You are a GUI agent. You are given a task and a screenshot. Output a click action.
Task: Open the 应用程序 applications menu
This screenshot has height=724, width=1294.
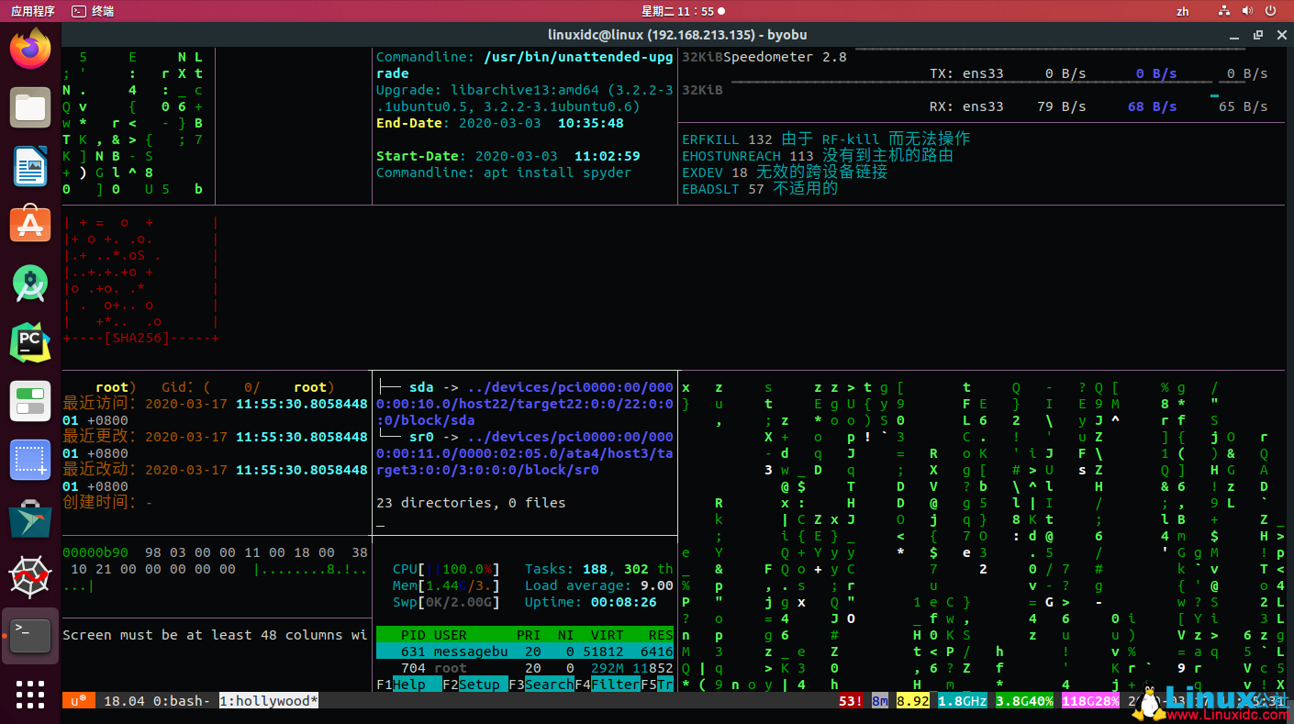(x=32, y=11)
